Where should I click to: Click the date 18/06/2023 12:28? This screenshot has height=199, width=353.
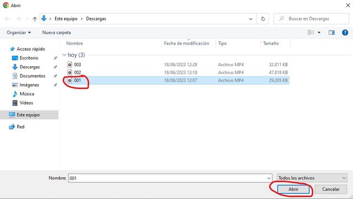(180, 64)
